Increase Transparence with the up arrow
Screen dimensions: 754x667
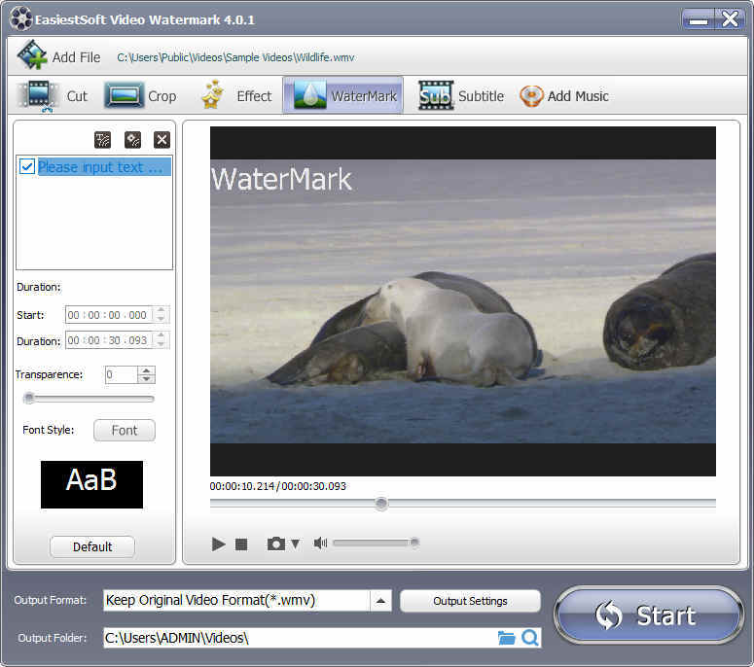(x=146, y=370)
